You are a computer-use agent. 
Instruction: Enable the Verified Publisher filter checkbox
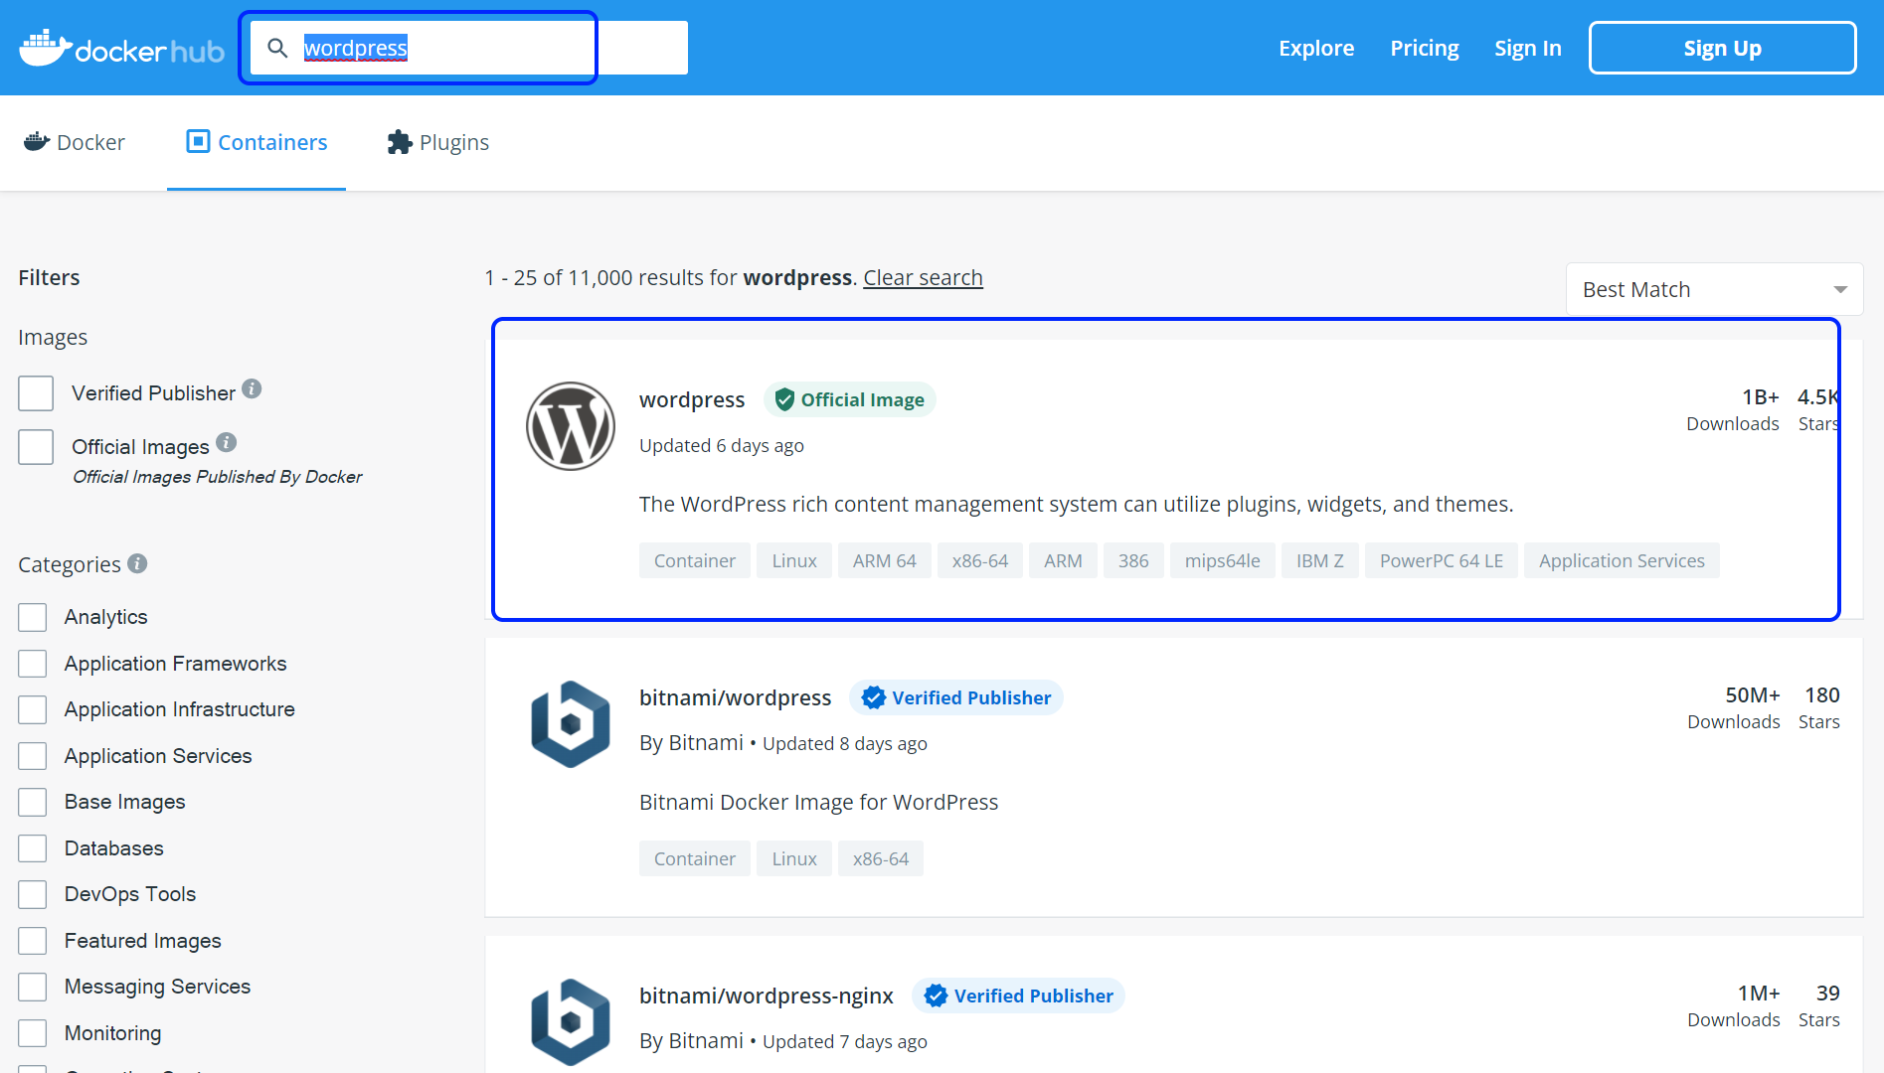click(x=36, y=393)
